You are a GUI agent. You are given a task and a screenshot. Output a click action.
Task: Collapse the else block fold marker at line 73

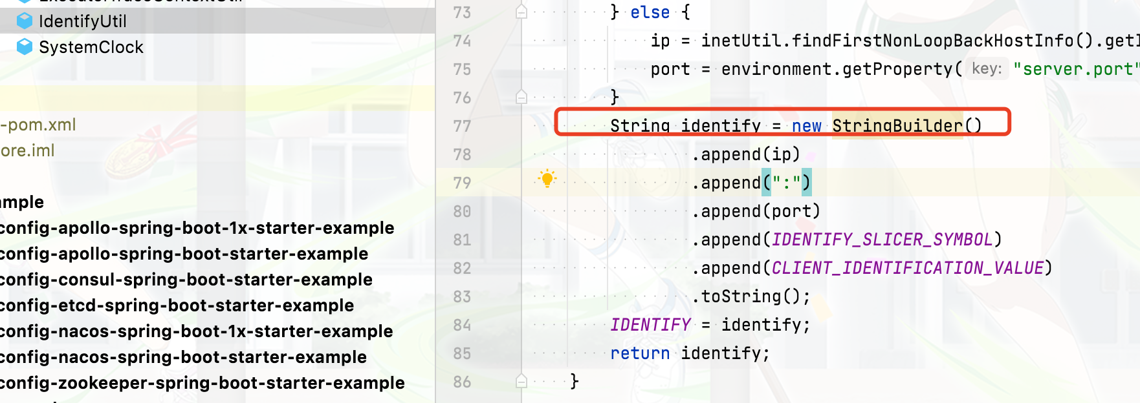(521, 12)
